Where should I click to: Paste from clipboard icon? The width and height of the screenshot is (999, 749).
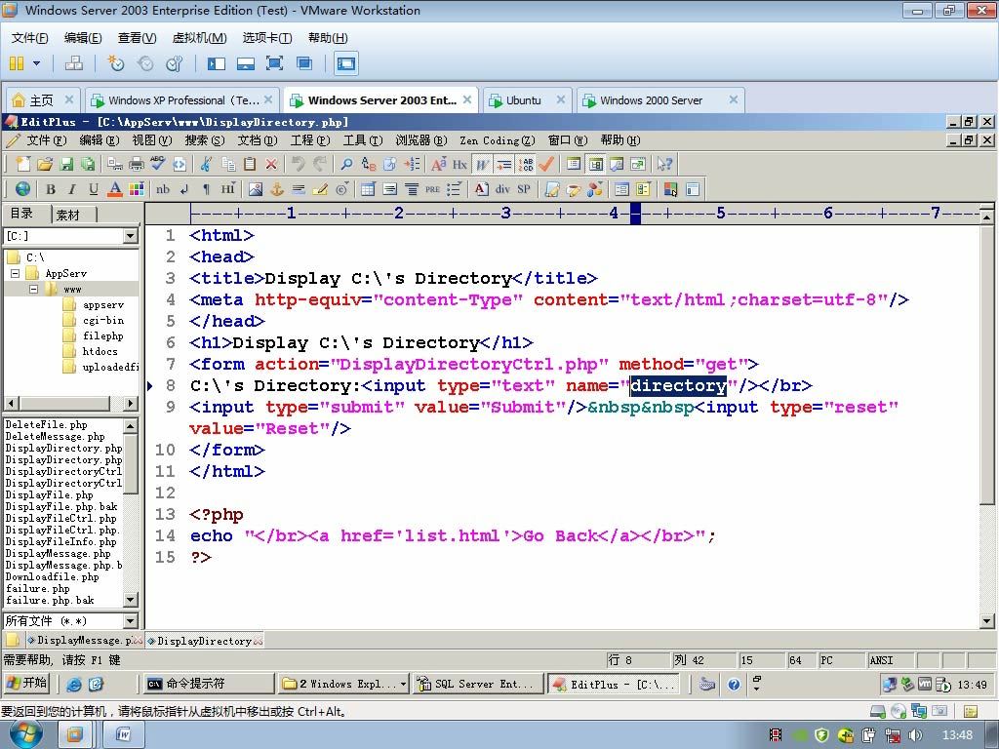pos(250,164)
